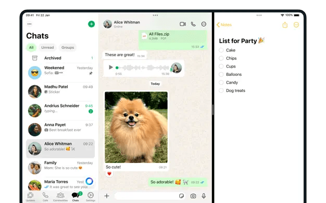Tap Madhu Patel's profile picture

pyautogui.click(x=35, y=91)
